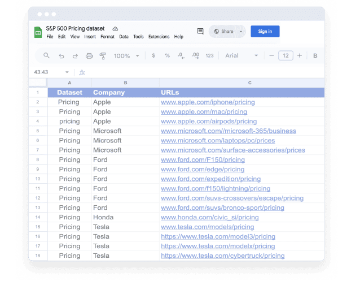Image resolution: width=347 pixels, height=281 pixels.
Task: Click the document title S&P 500 Pricing dataset
Action: pyautogui.click(x=75, y=28)
